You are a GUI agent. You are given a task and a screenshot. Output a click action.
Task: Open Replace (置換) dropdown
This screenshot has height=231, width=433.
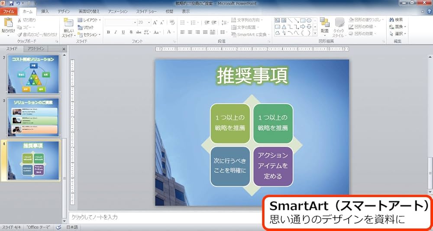tap(398, 27)
